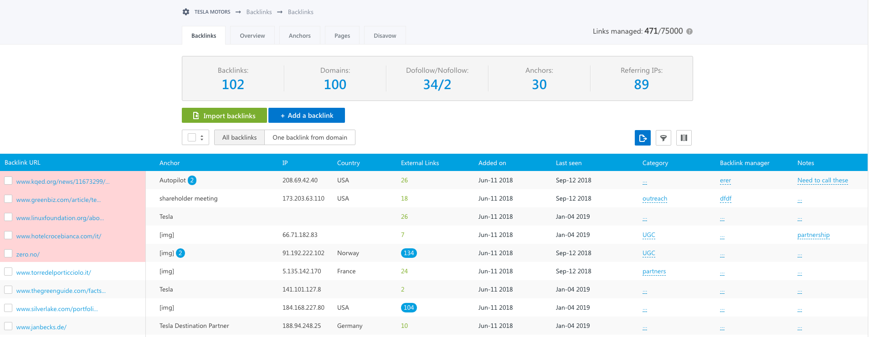Tick the checkbox for www.linuxfoundation.org row
869x337 pixels.
8,217
